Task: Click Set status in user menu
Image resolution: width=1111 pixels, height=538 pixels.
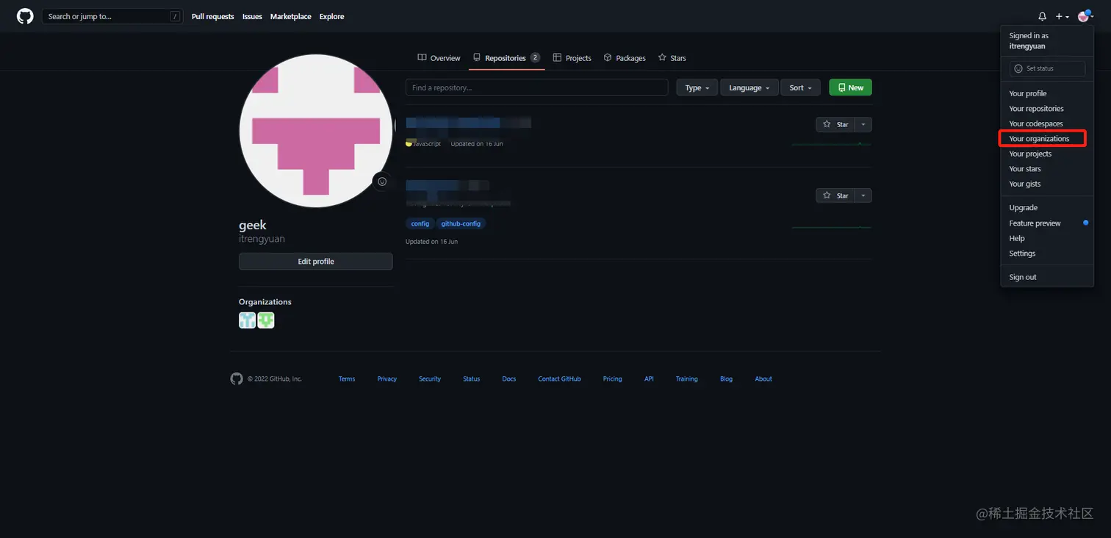Action: (1047, 68)
